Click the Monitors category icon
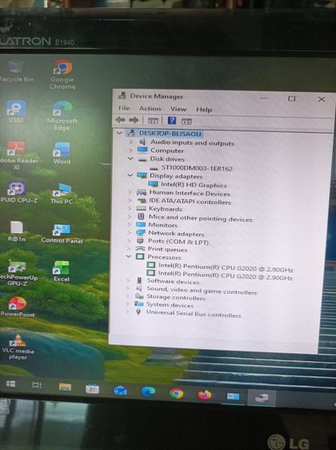The width and height of the screenshot is (336, 450). click(x=141, y=224)
